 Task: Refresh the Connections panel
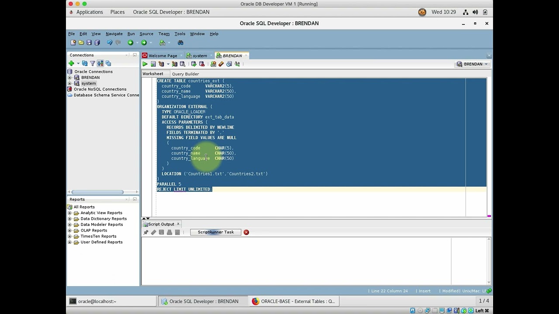(x=85, y=64)
